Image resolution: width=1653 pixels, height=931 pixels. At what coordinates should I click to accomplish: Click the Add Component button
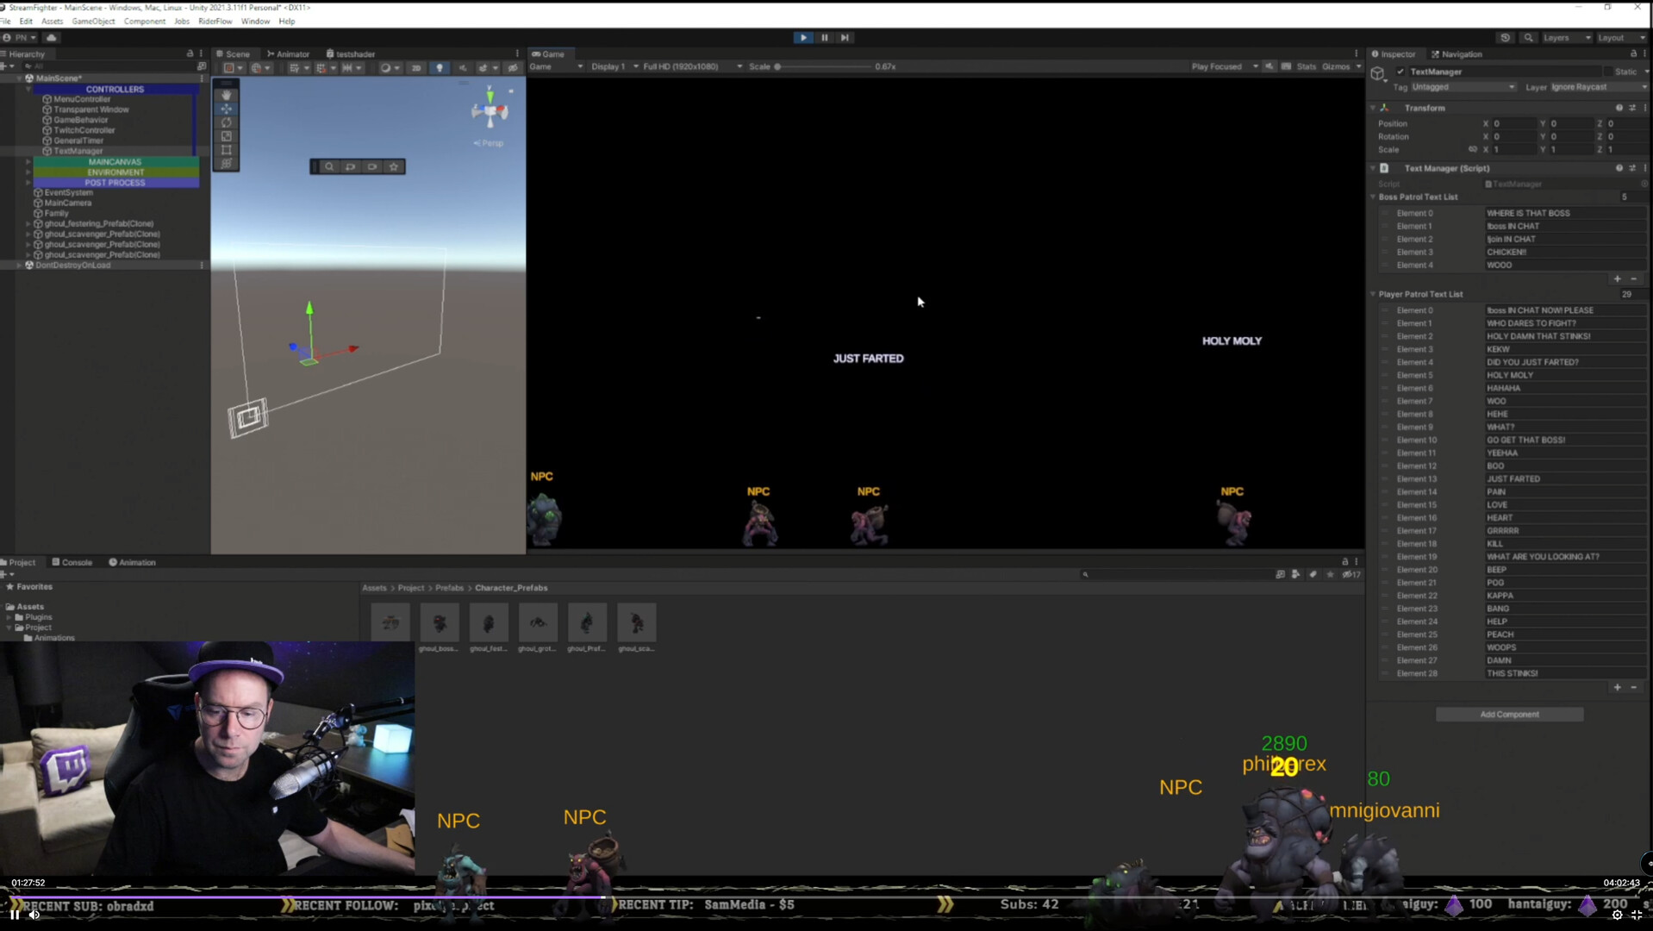point(1509,715)
